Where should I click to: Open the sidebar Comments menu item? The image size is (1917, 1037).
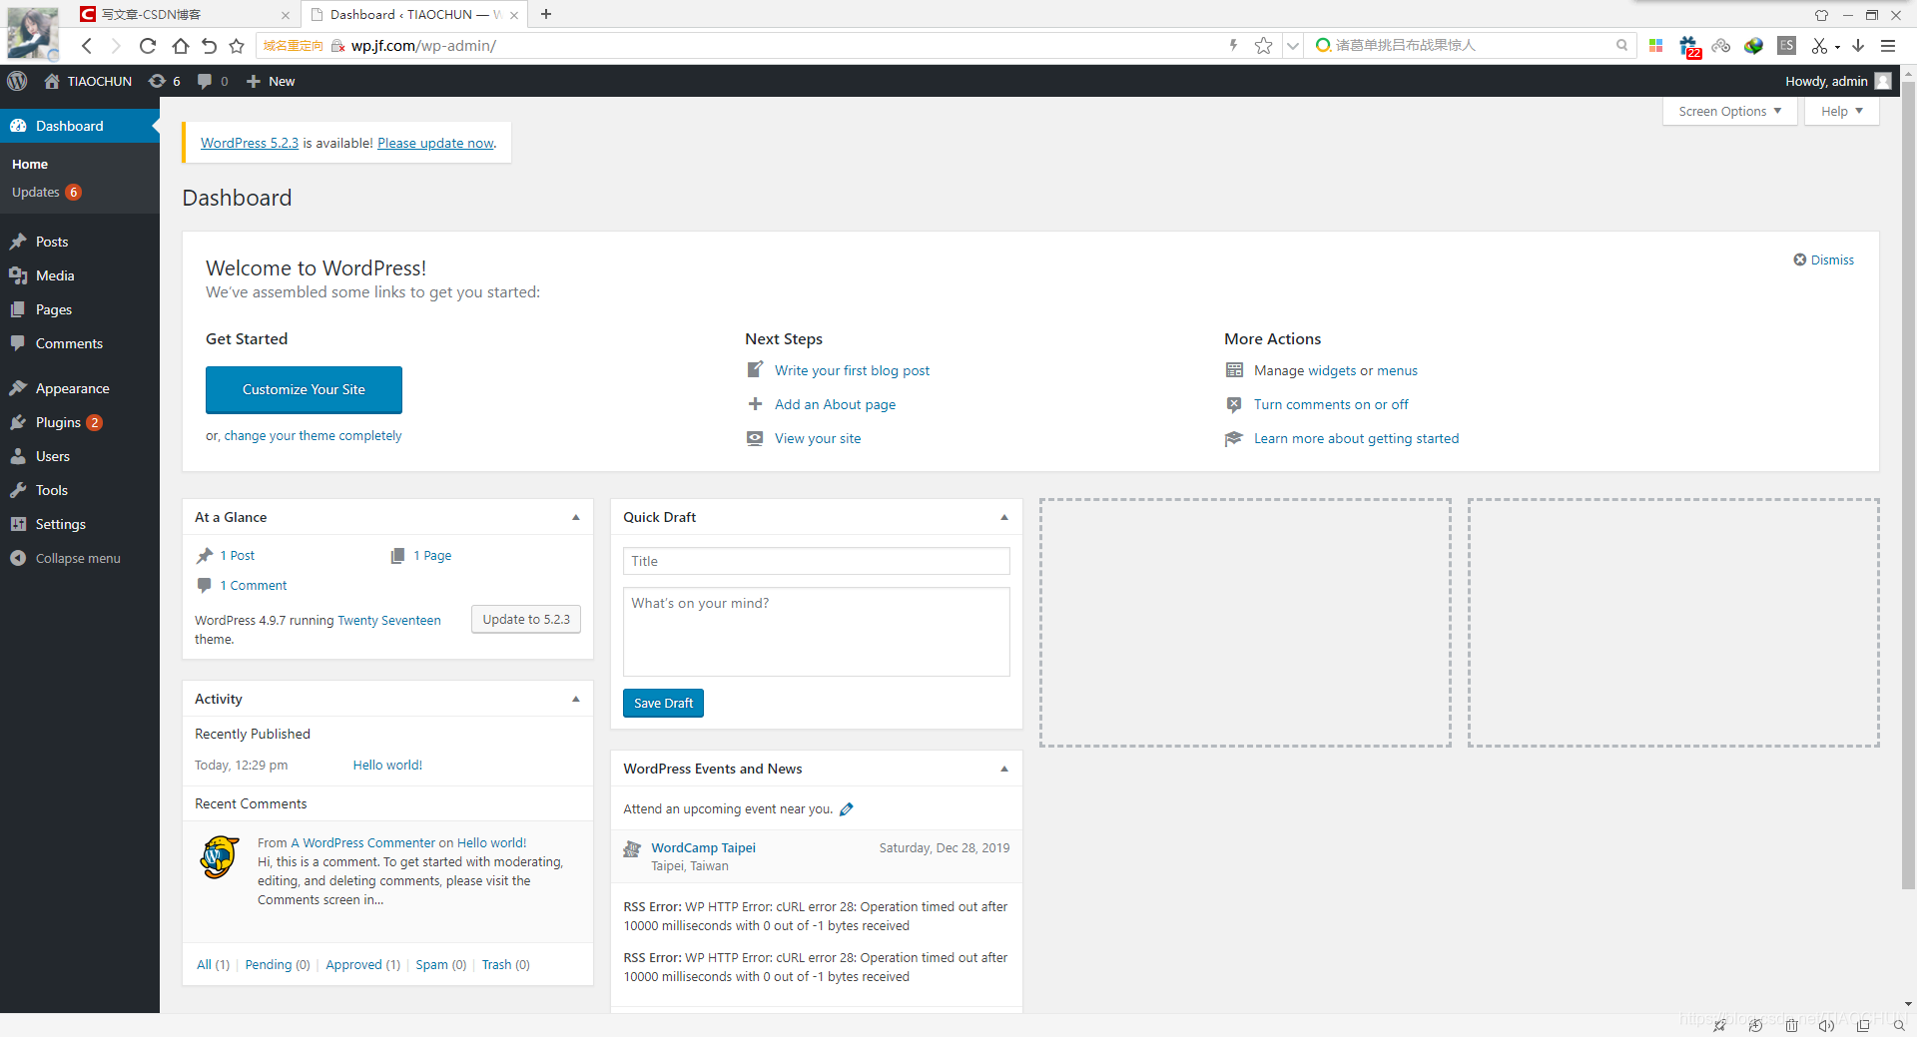[x=80, y=343]
